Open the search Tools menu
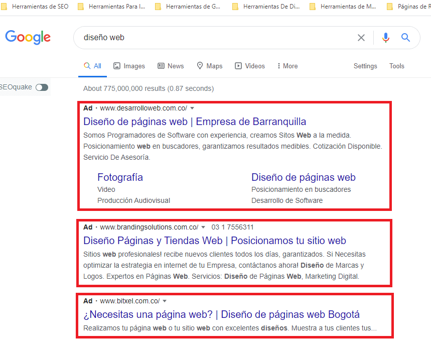 (397, 66)
